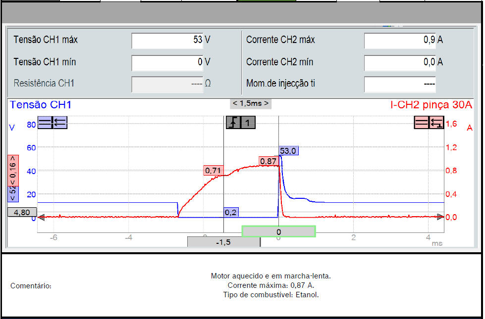Click the Tensão CH1 channel title
485x319 pixels.
(41, 105)
